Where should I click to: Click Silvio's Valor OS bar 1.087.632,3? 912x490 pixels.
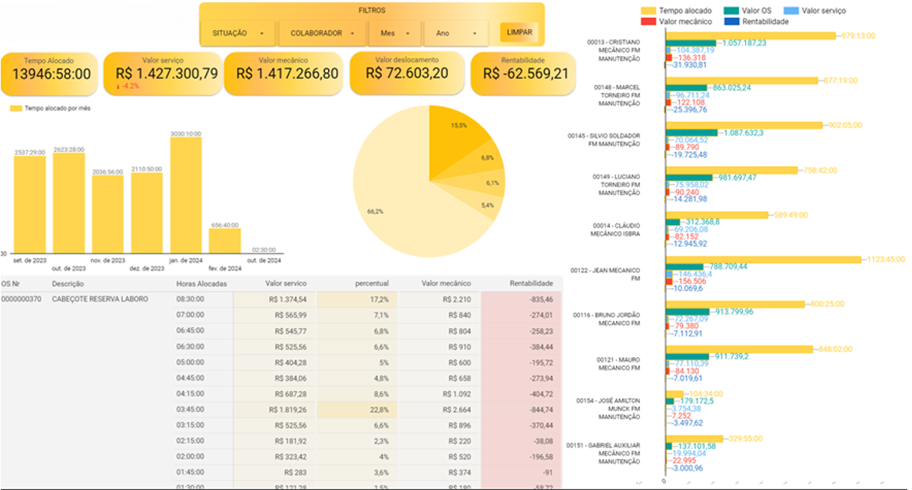(x=692, y=132)
